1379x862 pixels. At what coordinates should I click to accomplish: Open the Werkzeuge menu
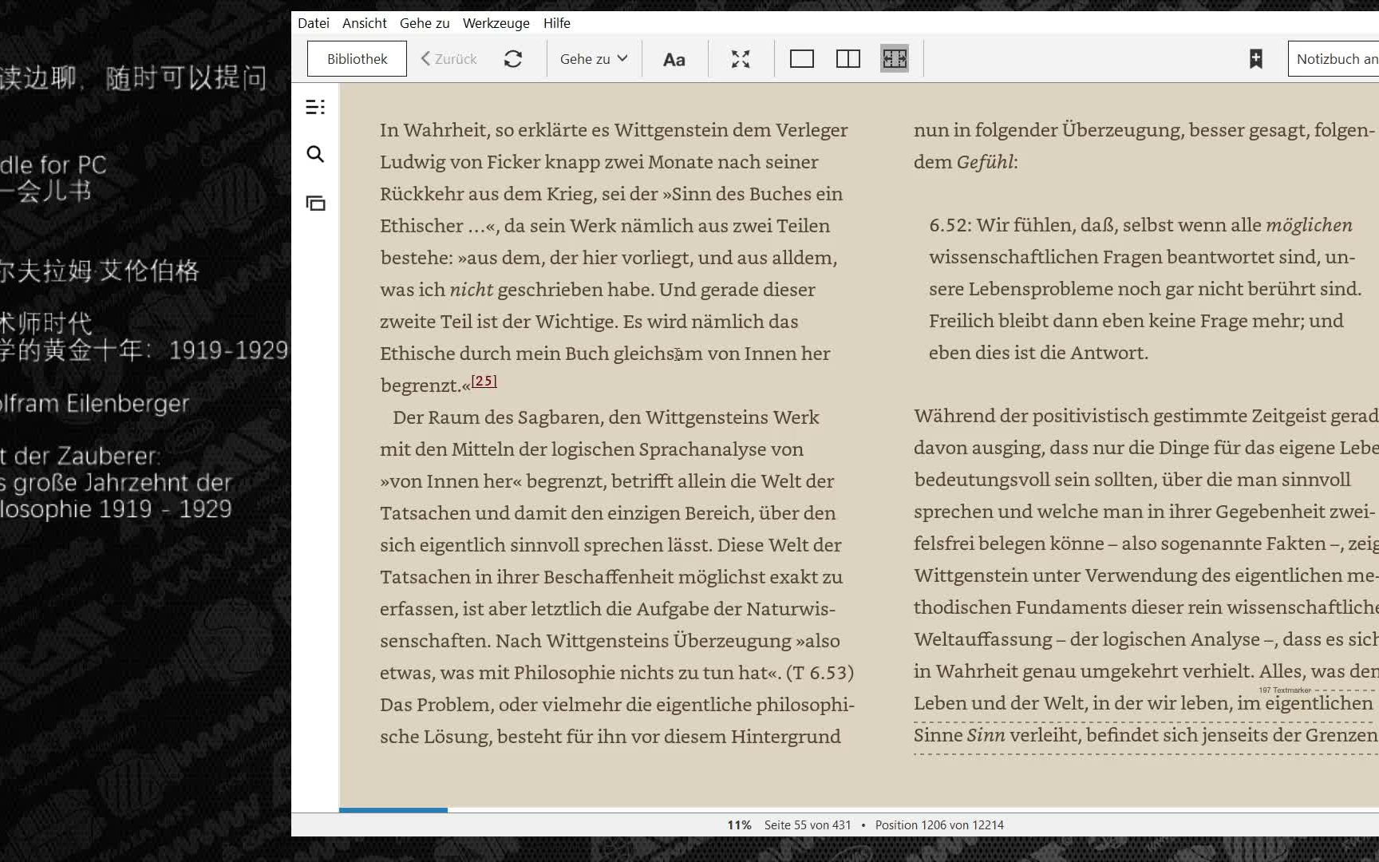pyautogui.click(x=496, y=23)
